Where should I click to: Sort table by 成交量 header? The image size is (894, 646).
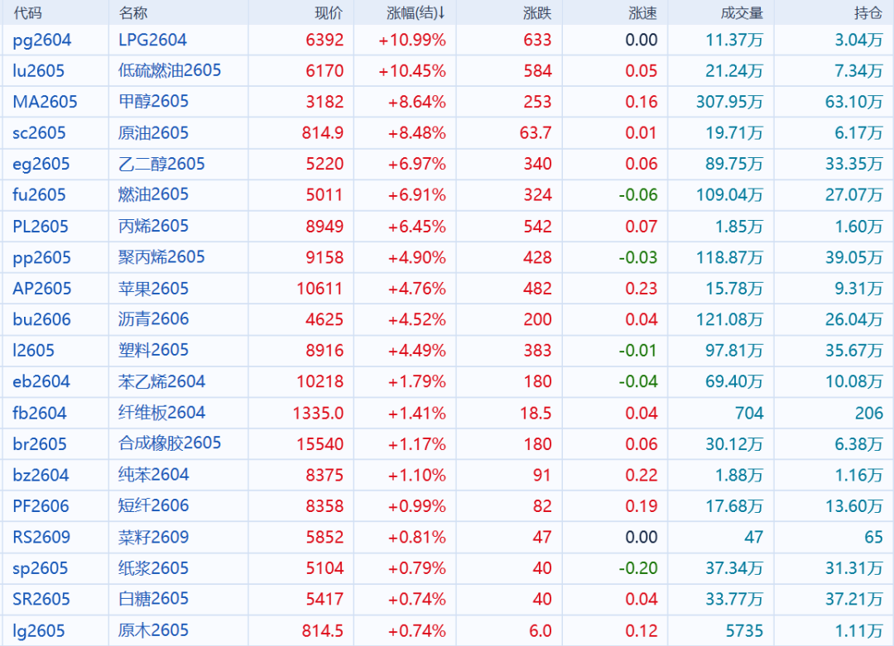742,12
